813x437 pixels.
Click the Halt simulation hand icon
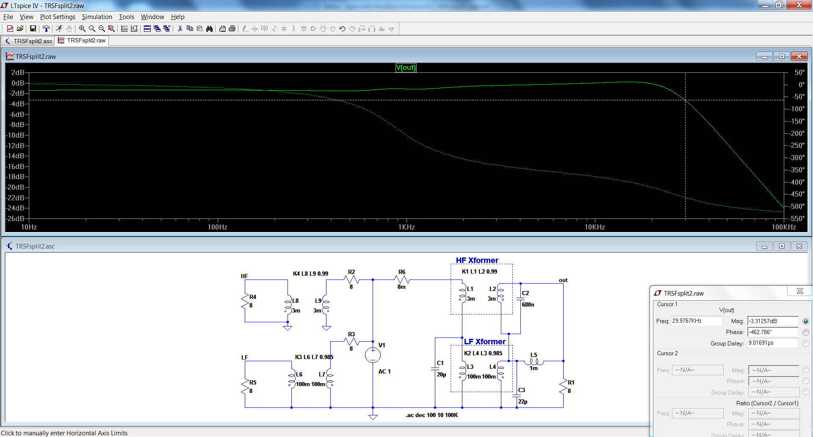[69, 29]
